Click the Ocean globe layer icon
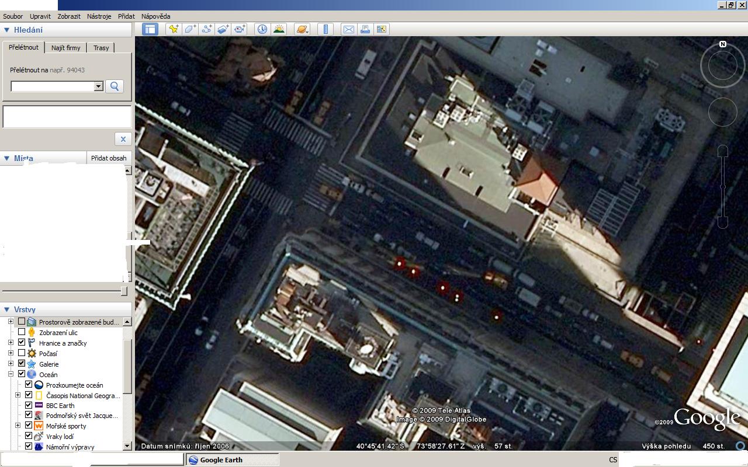748x467 pixels. click(x=32, y=375)
